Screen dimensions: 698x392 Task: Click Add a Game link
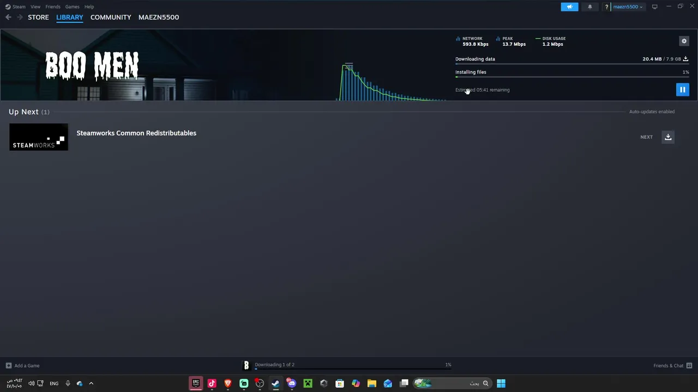27,365
